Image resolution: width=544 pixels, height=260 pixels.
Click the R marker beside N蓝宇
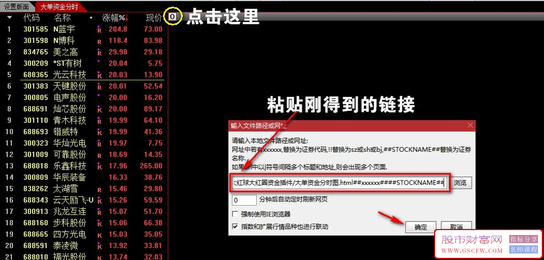click(100, 30)
